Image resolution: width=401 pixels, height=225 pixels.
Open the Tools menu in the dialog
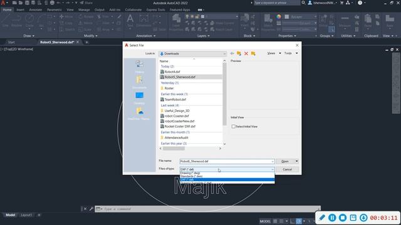[291, 53]
